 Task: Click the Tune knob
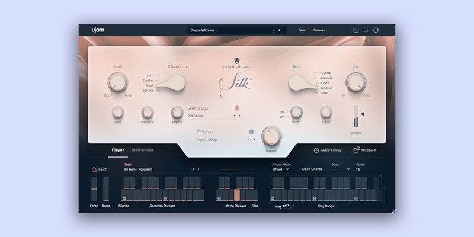point(117,112)
